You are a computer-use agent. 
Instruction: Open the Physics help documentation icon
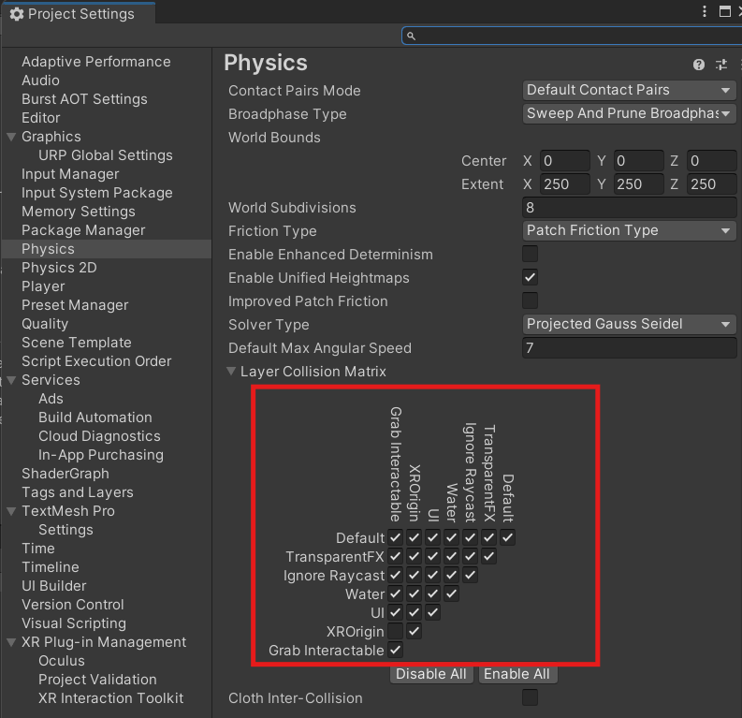pos(698,65)
